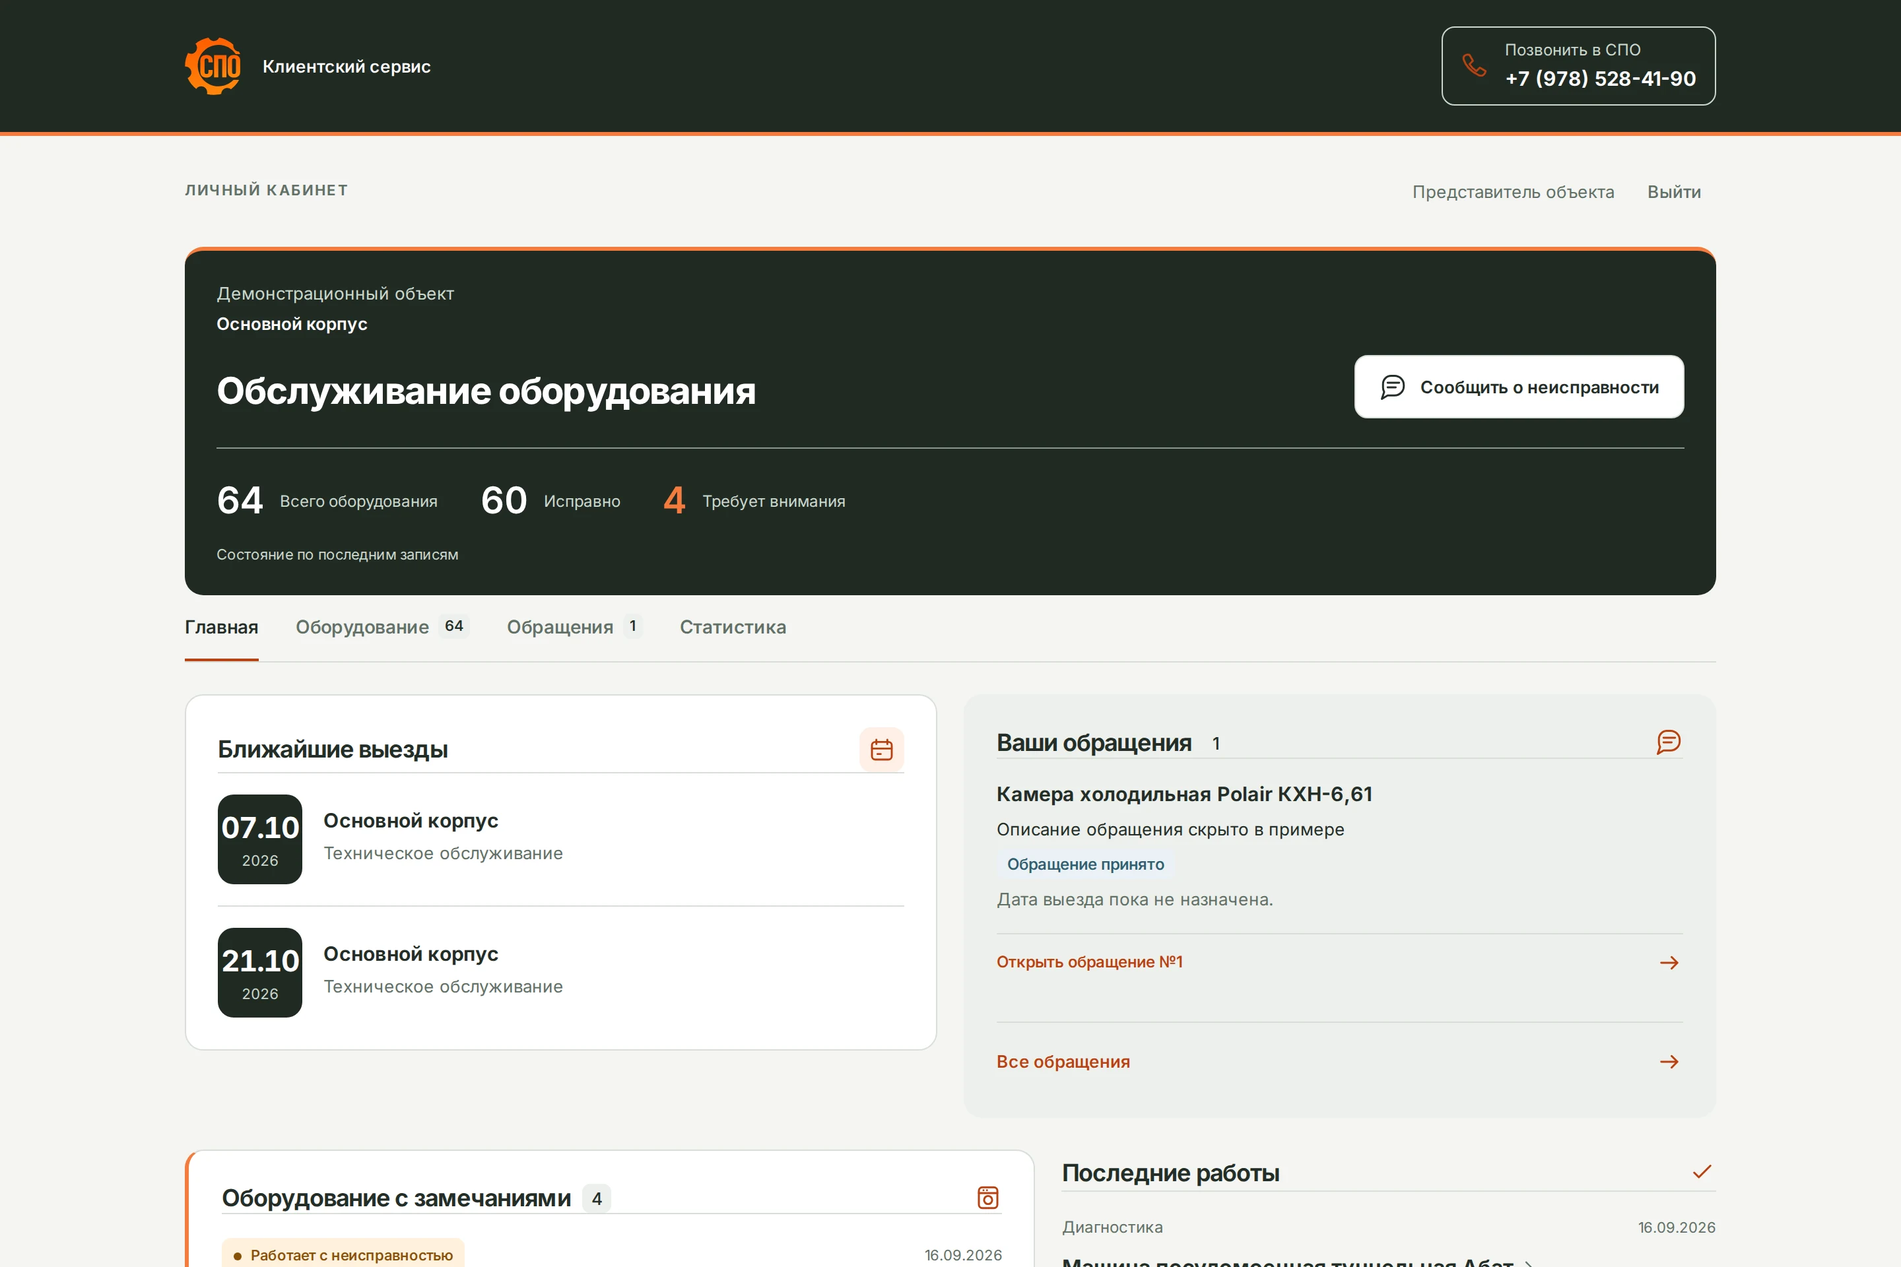Click the 64 count badge on Оборудование tab
The image size is (1901, 1267).
coord(454,626)
